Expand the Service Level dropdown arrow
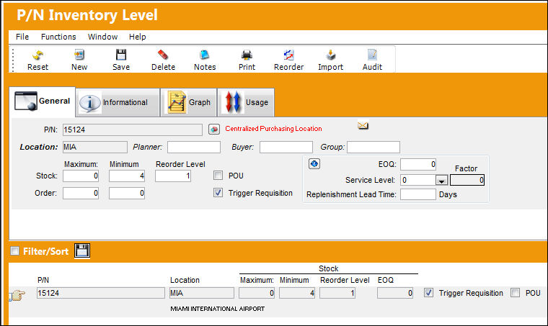 [442, 180]
